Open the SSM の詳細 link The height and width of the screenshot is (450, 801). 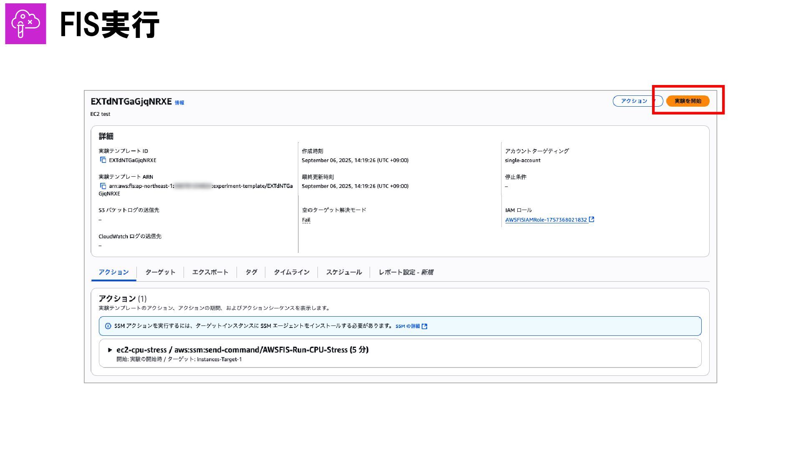coord(408,326)
